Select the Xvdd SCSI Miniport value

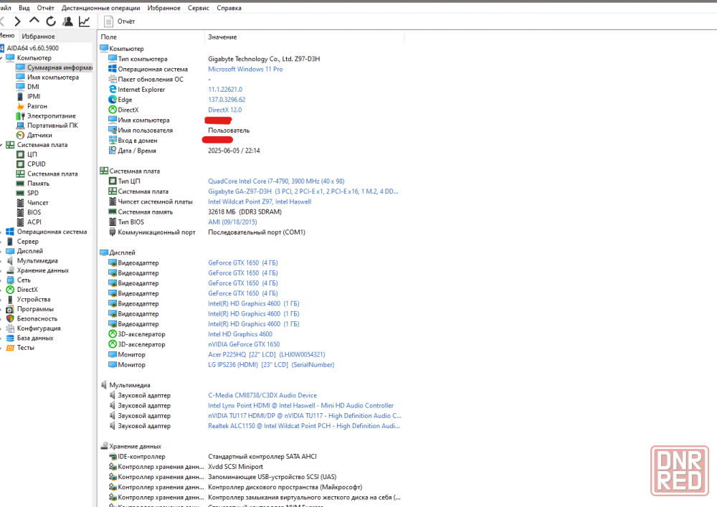[x=235, y=467]
